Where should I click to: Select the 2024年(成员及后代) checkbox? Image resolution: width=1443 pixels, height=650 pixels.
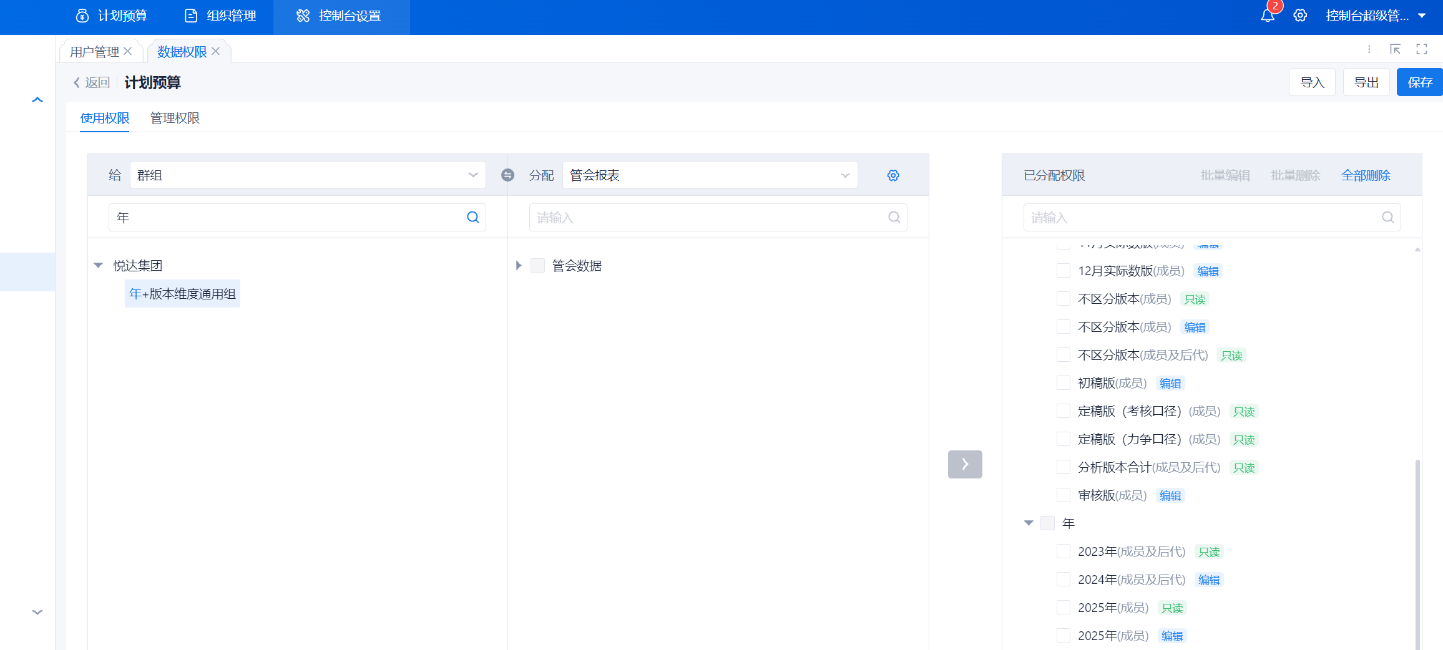pos(1064,580)
